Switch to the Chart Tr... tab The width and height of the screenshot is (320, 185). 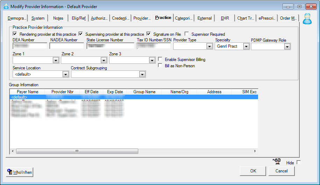(245, 18)
